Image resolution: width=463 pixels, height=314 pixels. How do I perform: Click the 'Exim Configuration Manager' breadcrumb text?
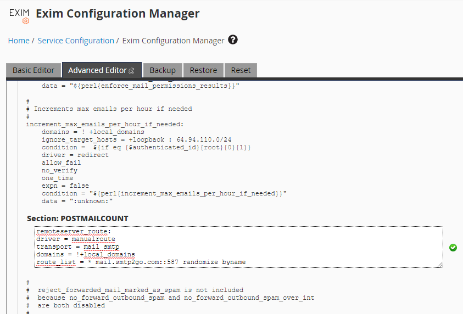pos(174,41)
